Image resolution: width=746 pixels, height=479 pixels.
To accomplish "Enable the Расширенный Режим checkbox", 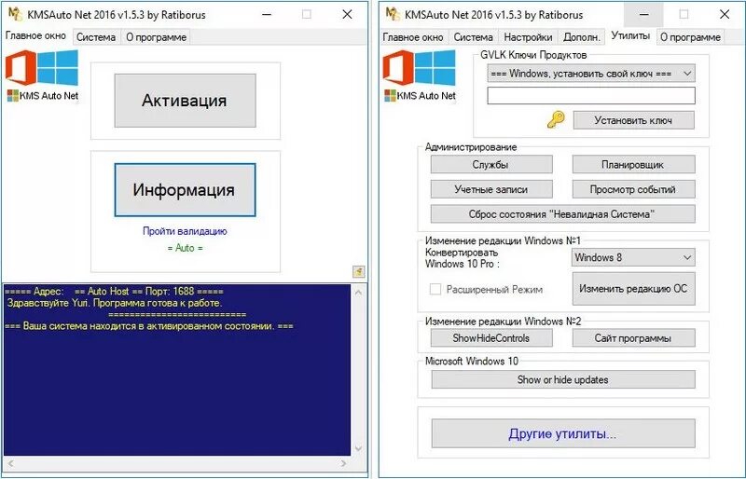I will tap(435, 289).
